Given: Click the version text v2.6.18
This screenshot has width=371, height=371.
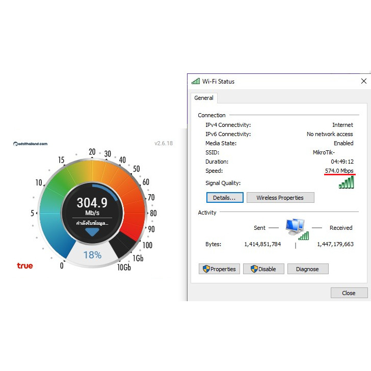Looking at the screenshot, I should click(x=164, y=143).
